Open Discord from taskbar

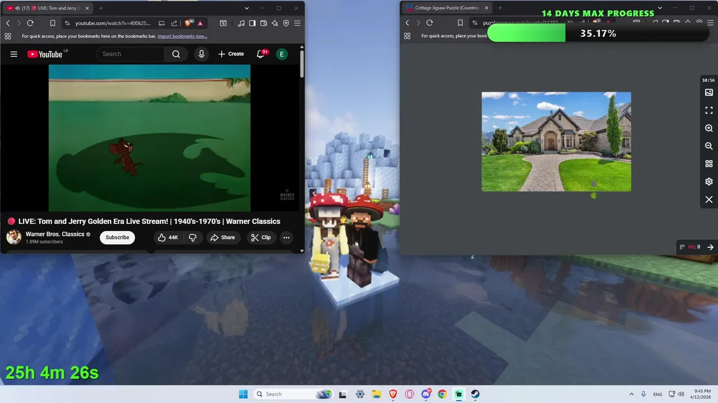tap(426, 394)
